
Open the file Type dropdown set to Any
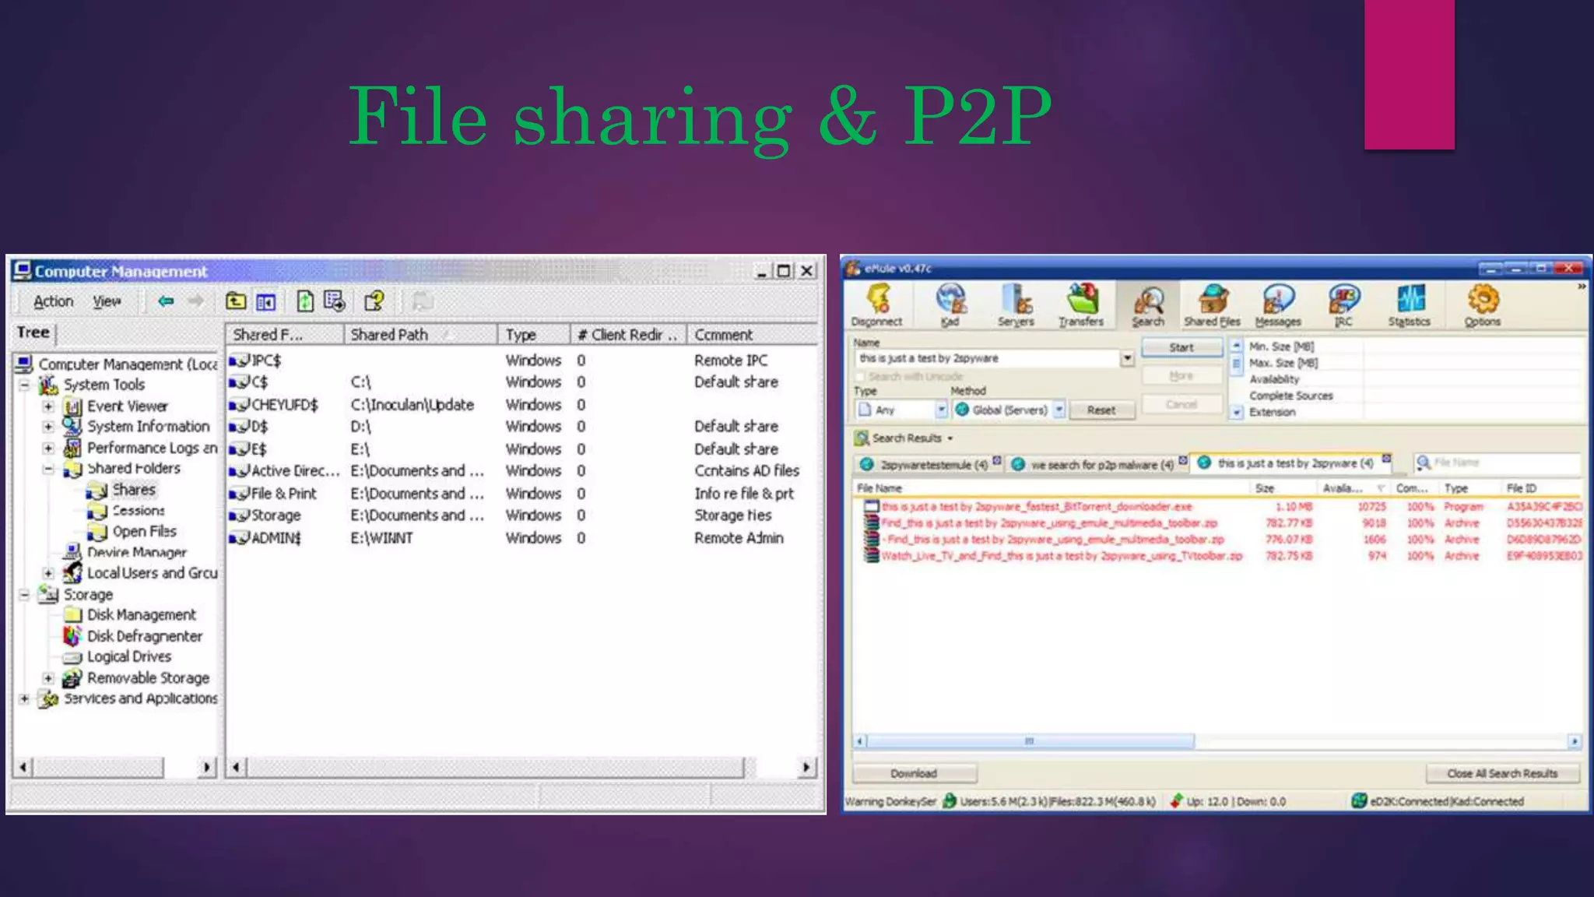coord(941,410)
